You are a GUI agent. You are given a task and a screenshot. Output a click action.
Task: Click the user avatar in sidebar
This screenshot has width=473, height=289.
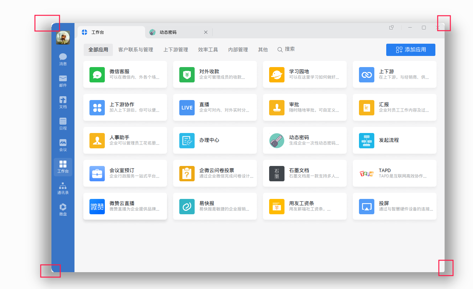(63, 38)
